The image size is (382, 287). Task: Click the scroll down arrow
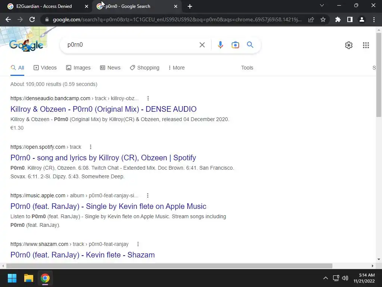click(379, 259)
